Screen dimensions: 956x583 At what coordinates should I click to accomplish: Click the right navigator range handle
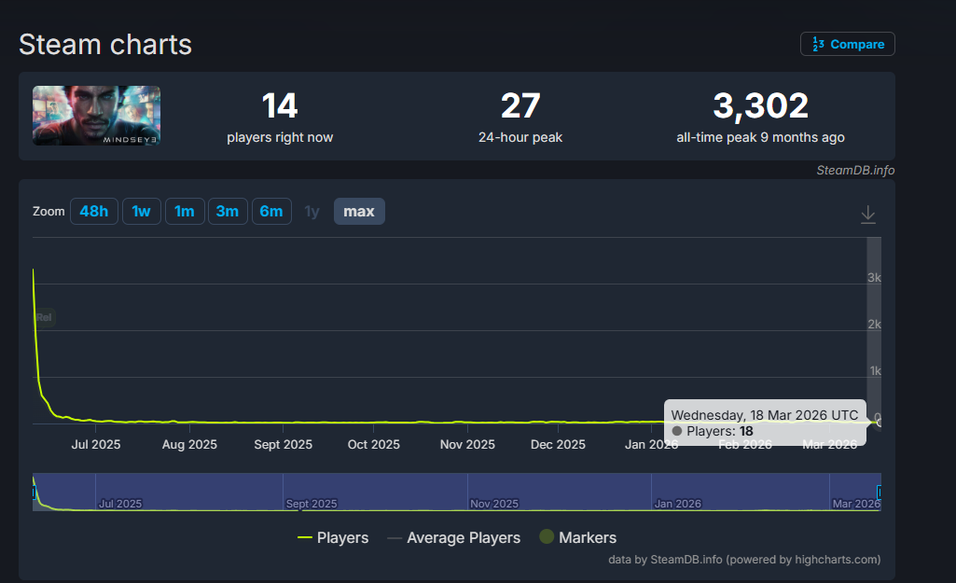(879, 492)
